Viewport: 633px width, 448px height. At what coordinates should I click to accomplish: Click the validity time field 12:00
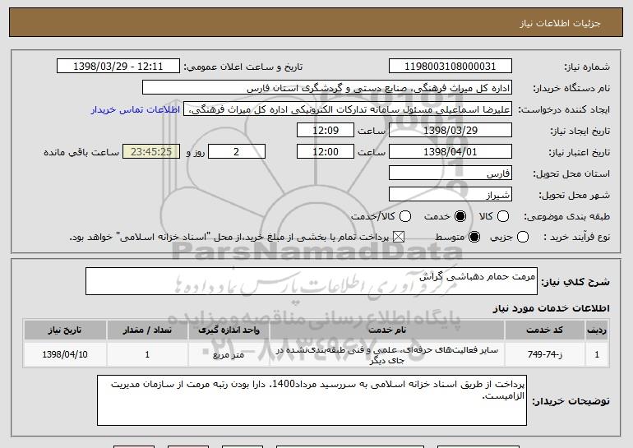tap(326, 152)
